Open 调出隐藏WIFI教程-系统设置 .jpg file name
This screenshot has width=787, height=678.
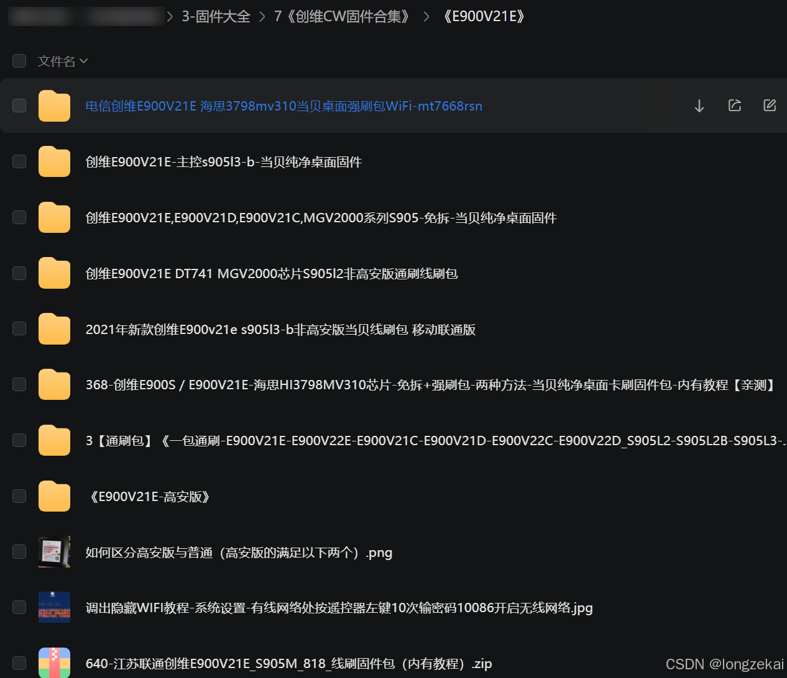click(339, 608)
